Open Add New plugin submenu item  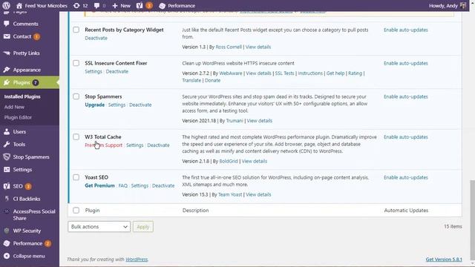click(x=14, y=107)
